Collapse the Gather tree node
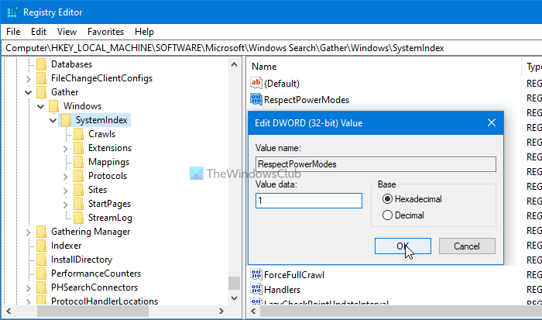 tap(29, 92)
